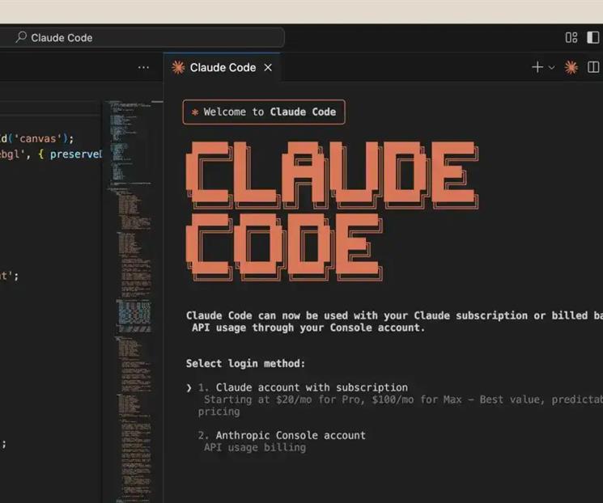The width and height of the screenshot is (603, 503).
Task: Click the 'canvas' string in code
Action: click(38, 138)
